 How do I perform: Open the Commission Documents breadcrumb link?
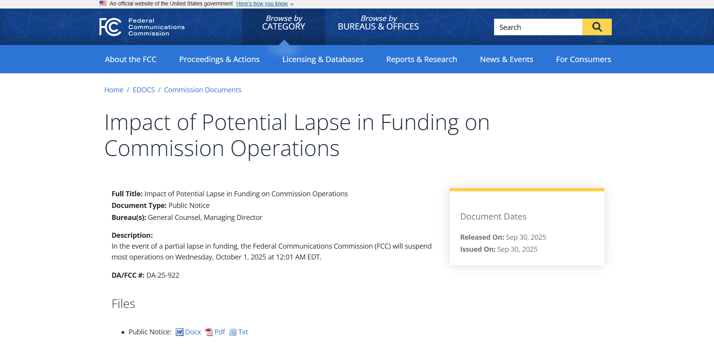[x=203, y=90]
